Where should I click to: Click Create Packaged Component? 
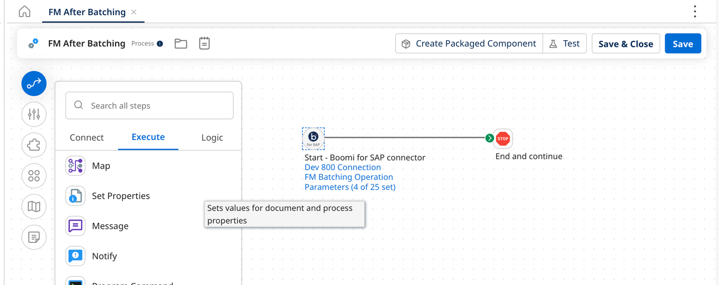(469, 44)
